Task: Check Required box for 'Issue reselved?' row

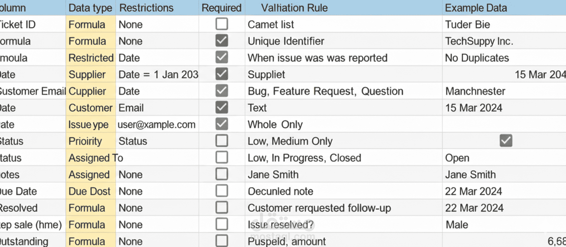Action: [221, 224]
